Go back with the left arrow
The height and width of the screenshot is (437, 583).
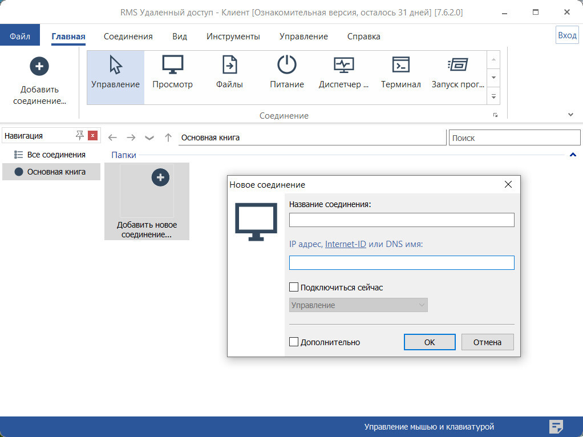pos(112,137)
